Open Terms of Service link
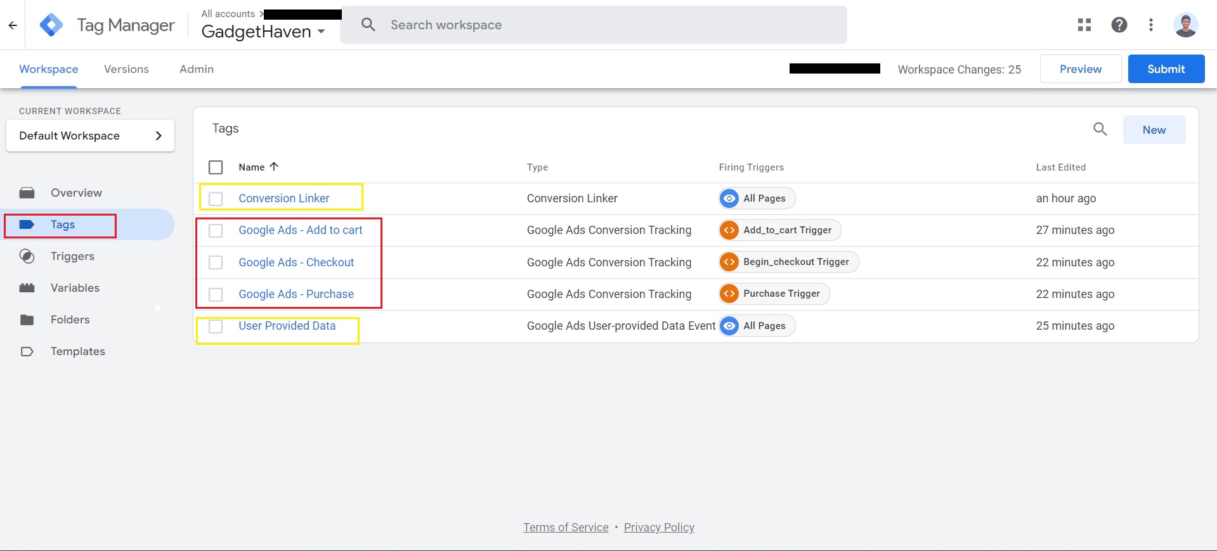Viewport: 1217px width, 551px height. (566, 528)
